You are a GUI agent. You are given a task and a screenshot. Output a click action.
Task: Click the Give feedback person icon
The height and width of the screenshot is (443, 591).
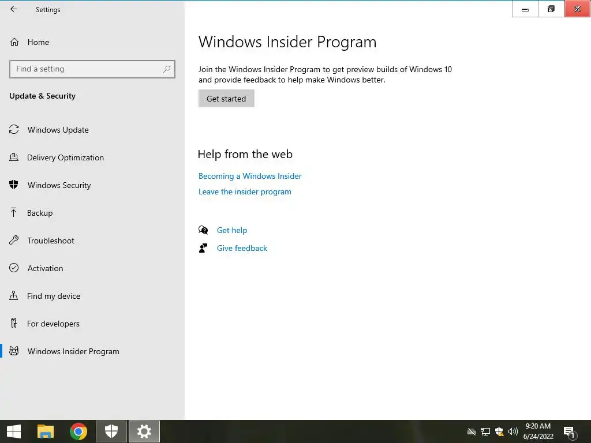click(x=203, y=248)
